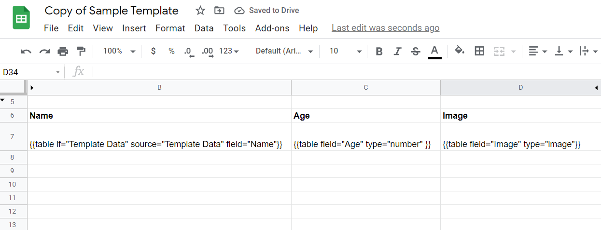Activate the paint format roller

(x=81, y=51)
